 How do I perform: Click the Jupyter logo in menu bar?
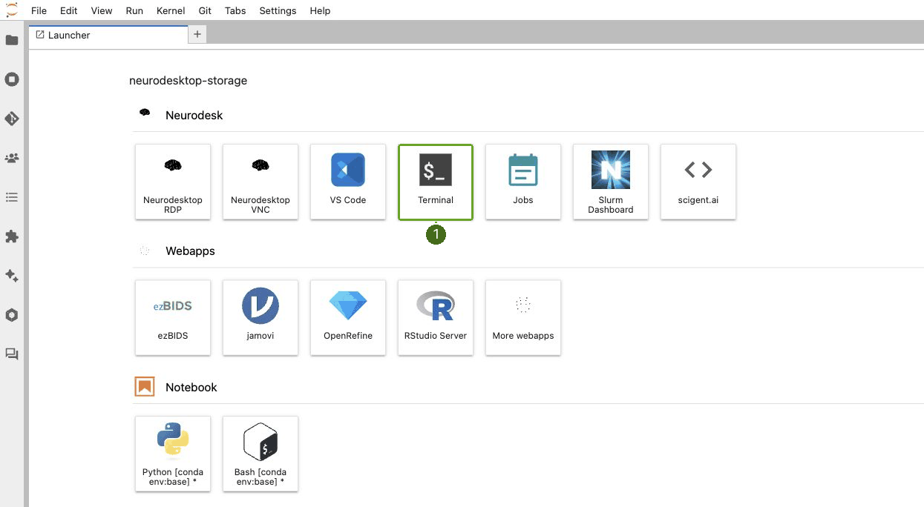pyautogui.click(x=11, y=10)
